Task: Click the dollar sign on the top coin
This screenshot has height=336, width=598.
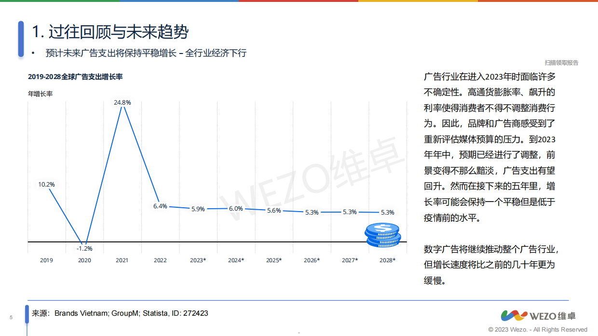Action: 383,227
